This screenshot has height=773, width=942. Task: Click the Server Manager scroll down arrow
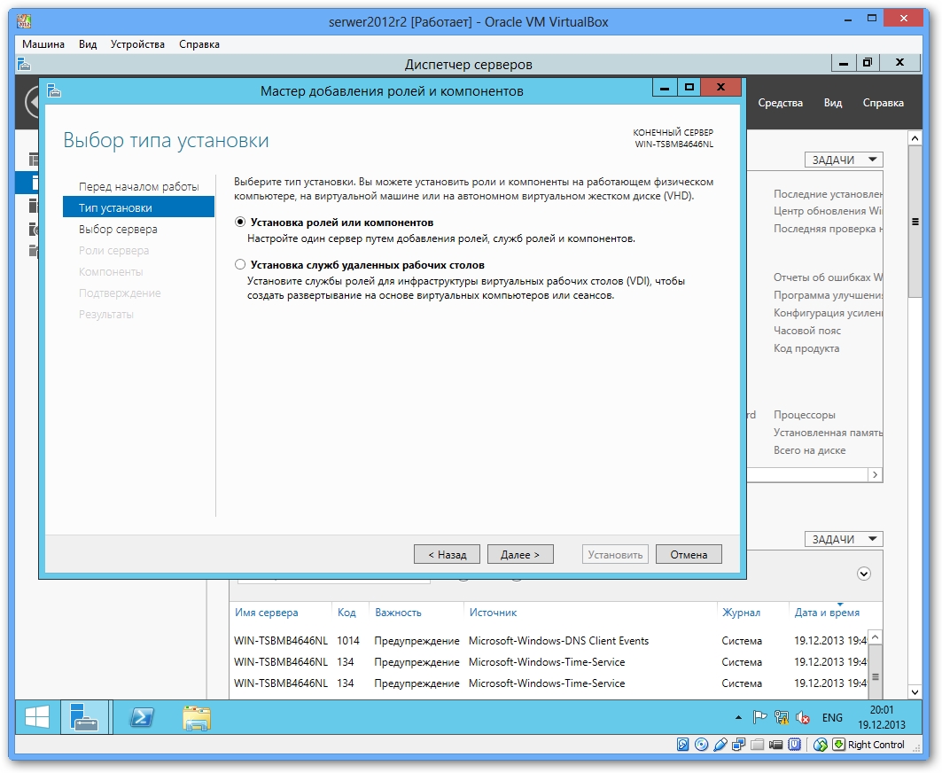(x=915, y=691)
